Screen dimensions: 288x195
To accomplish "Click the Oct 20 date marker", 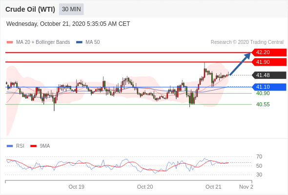I will [x=145, y=187].
